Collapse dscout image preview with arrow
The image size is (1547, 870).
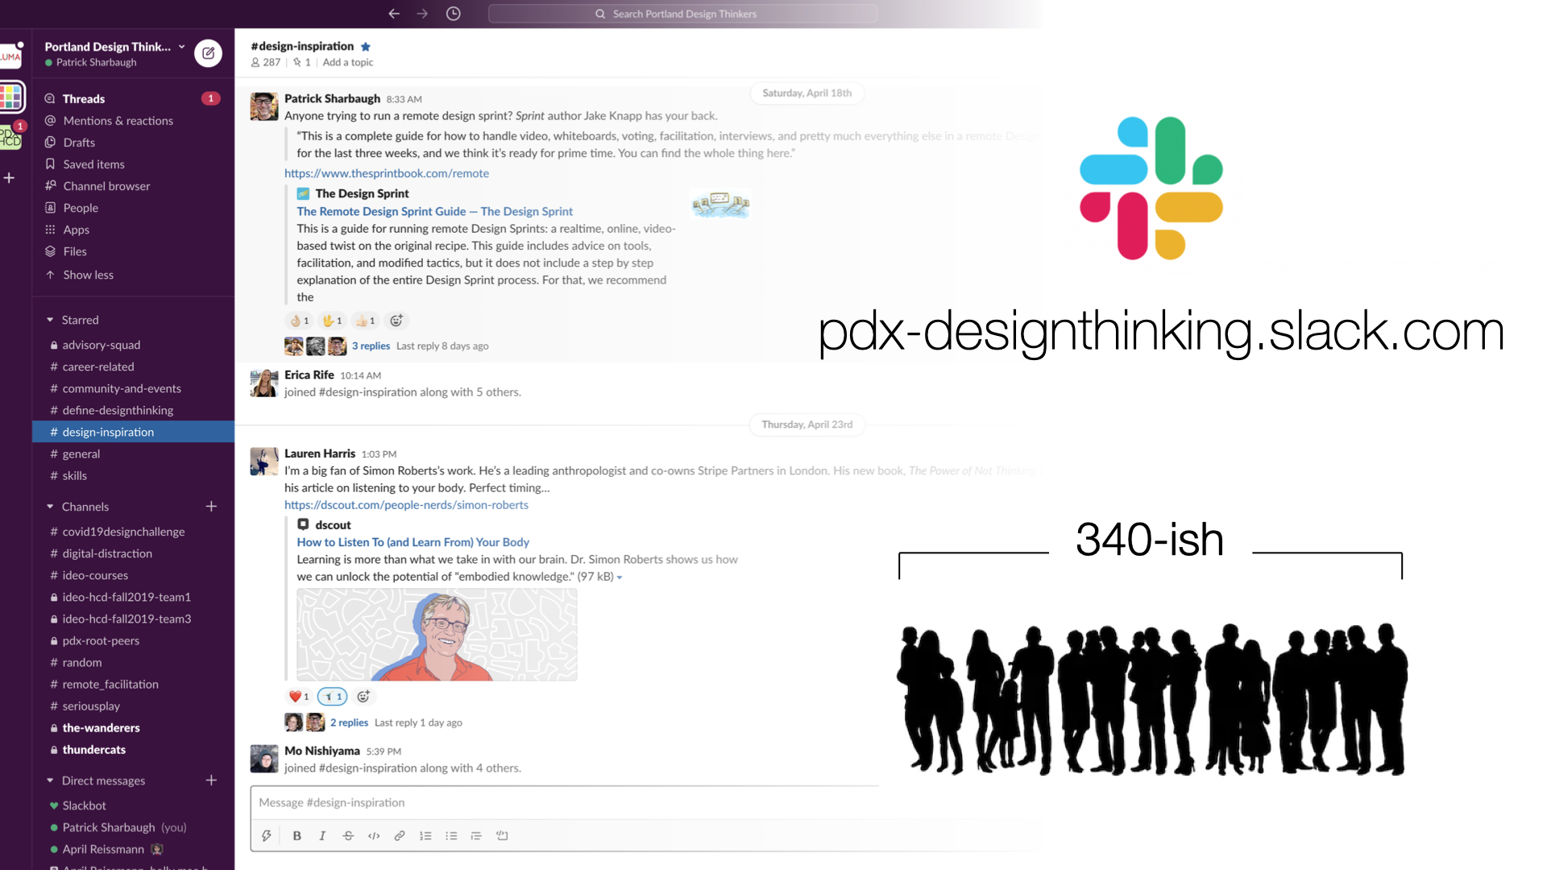tap(620, 578)
